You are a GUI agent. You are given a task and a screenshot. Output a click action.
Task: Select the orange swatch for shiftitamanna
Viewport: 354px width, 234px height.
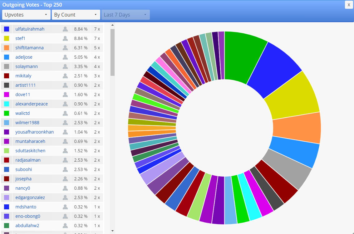(x=7, y=48)
